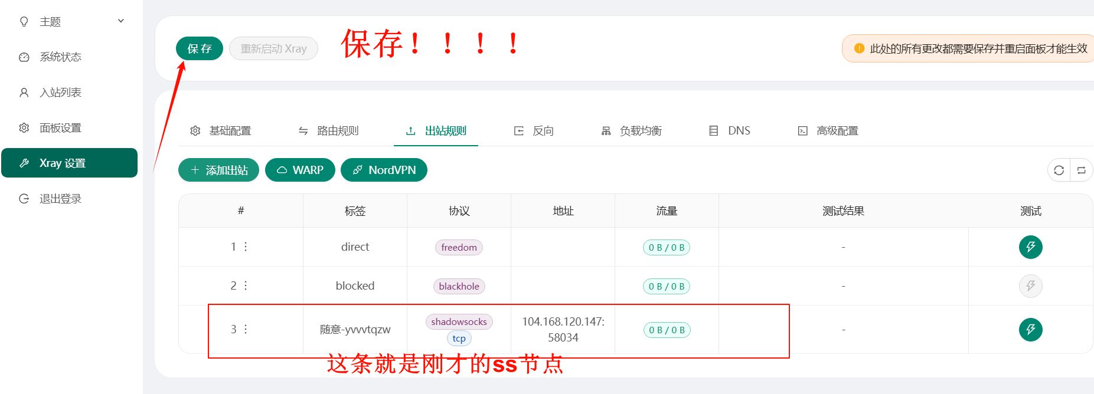1094x394 pixels.
Task: Run the lightning test for direct outbound
Action: [1031, 247]
